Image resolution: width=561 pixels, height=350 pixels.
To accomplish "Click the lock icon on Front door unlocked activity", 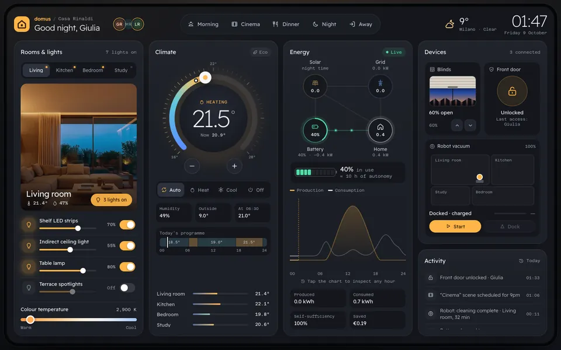I will pyautogui.click(x=431, y=278).
